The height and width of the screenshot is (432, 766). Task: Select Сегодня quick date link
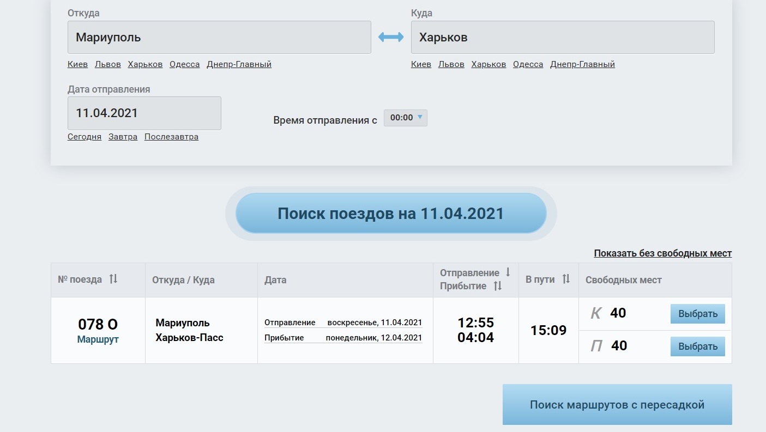tap(85, 137)
